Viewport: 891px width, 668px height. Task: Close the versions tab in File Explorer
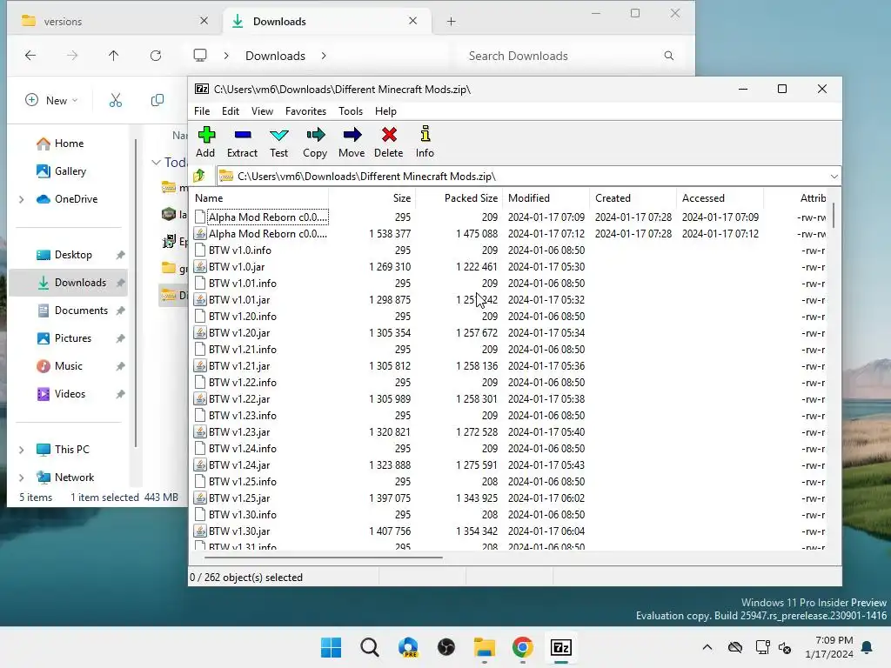click(204, 21)
